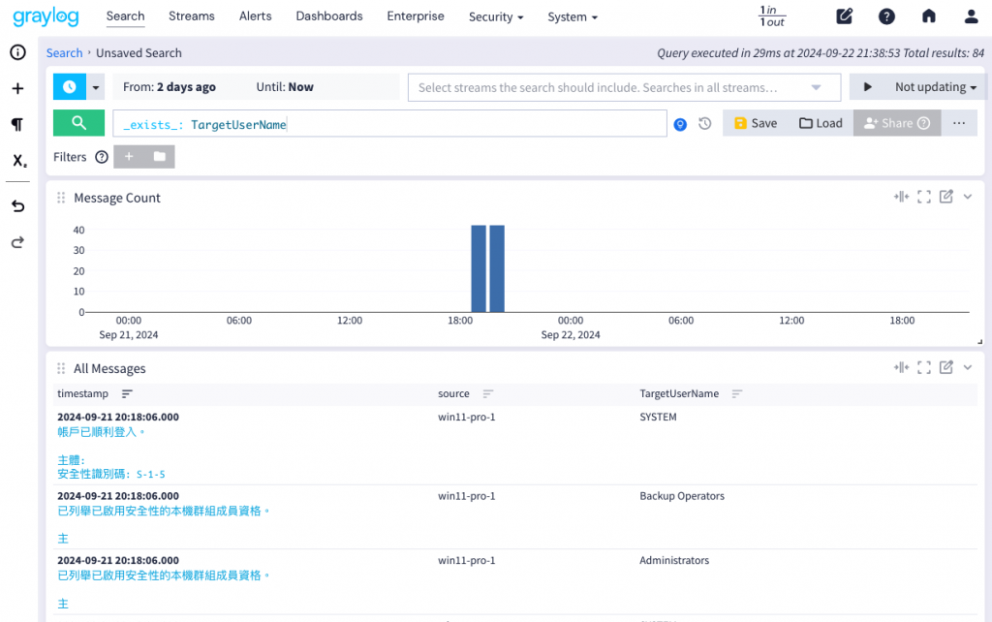Open the more actions ellipsis menu

(x=959, y=123)
